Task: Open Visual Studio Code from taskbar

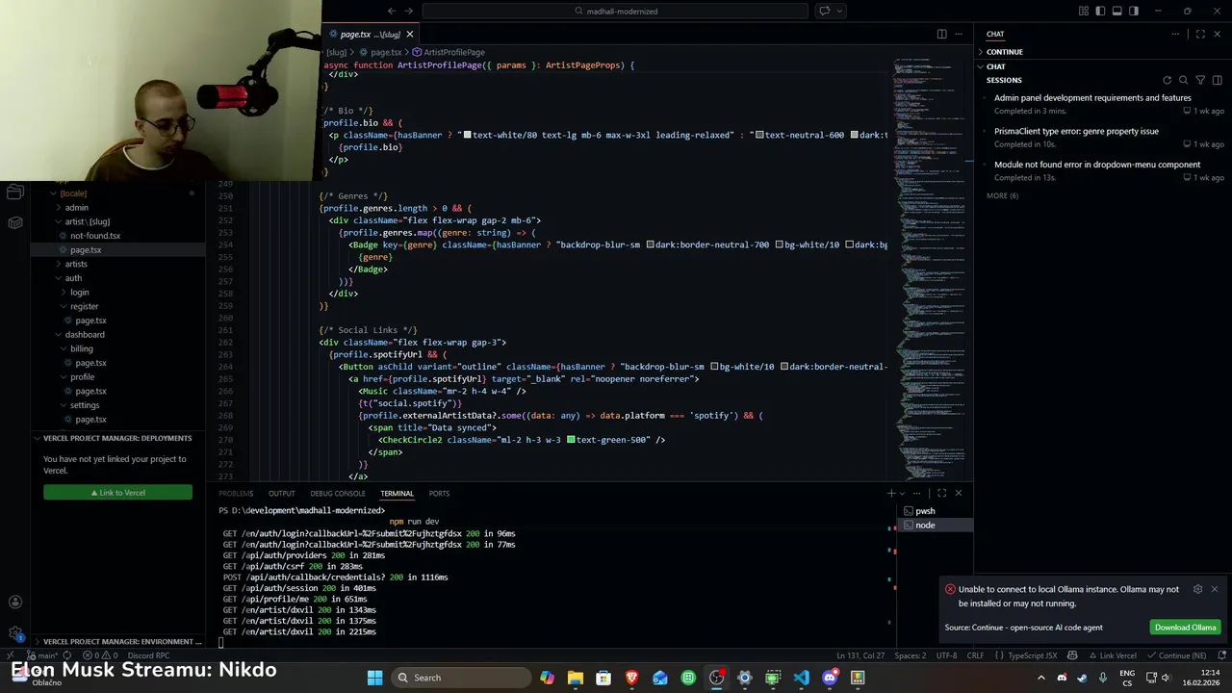Action: tap(802, 678)
